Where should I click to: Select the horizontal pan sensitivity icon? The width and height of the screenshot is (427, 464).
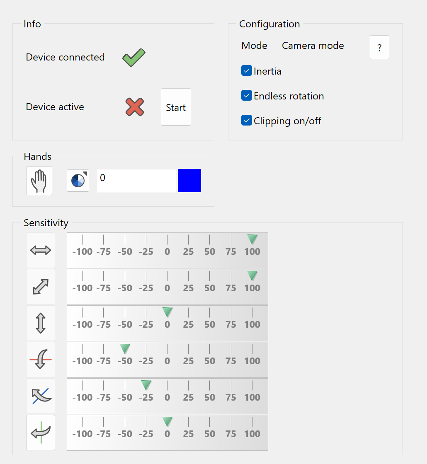(x=40, y=250)
